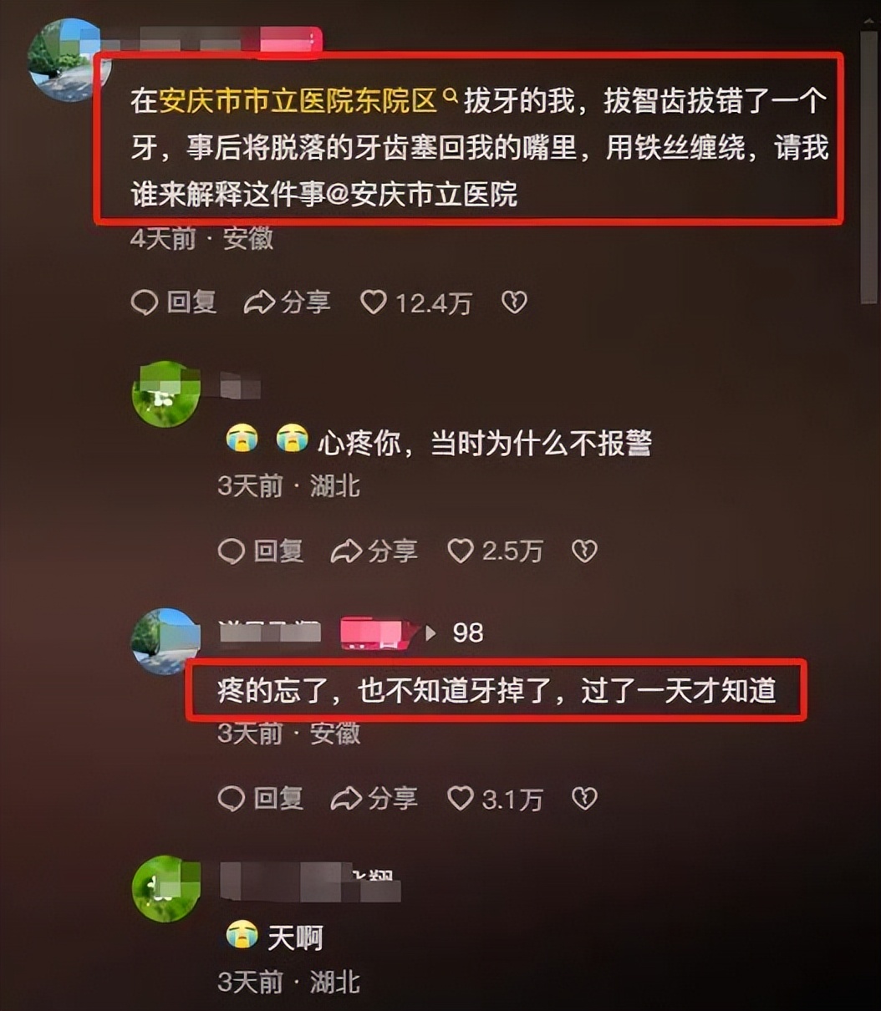Viewport: 881px width, 1011px height.
Task: Share the top comment about 安庆市立医院
Action: [288, 302]
